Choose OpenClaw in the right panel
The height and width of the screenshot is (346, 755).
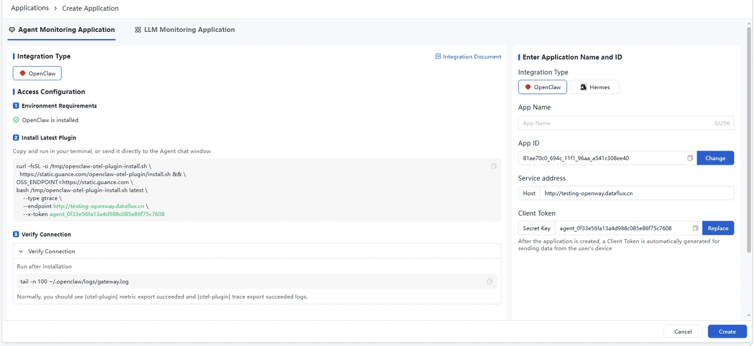543,87
